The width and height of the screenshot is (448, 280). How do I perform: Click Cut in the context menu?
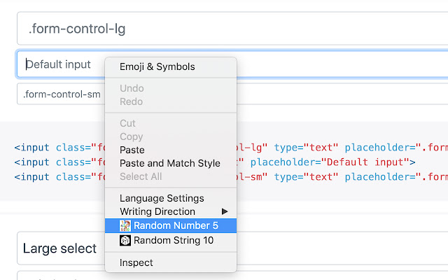127,123
